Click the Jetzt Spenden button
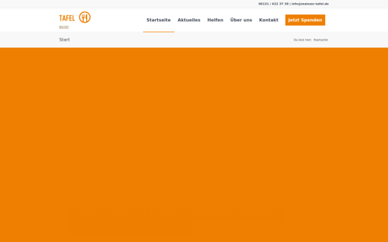 click(305, 20)
